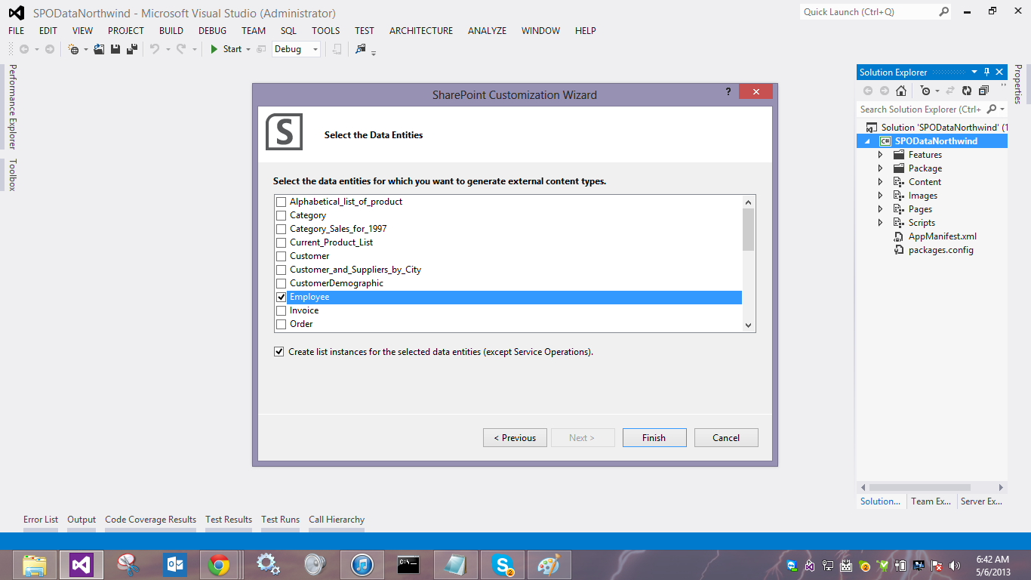Switch to the Team Explorer tab
The height and width of the screenshot is (580, 1031).
click(931, 501)
